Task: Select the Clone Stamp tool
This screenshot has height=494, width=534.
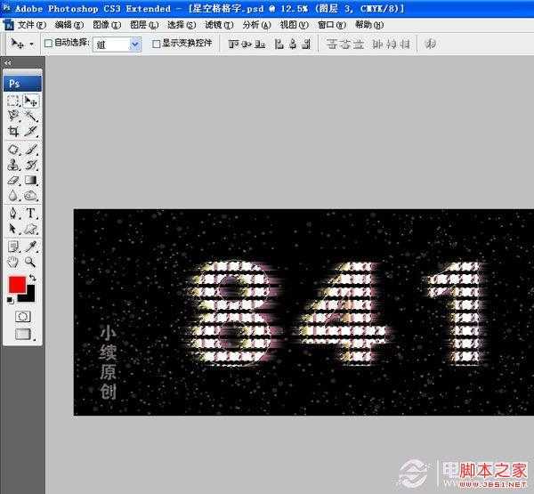Action: (x=13, y=165)
